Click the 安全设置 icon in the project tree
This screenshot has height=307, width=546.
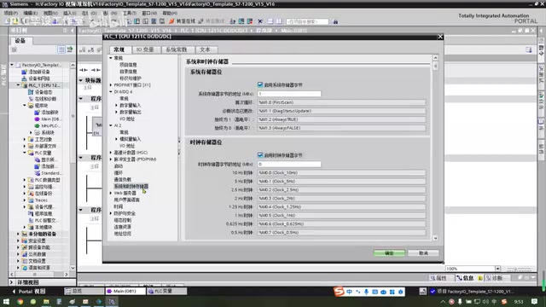[x=24, y=240]
